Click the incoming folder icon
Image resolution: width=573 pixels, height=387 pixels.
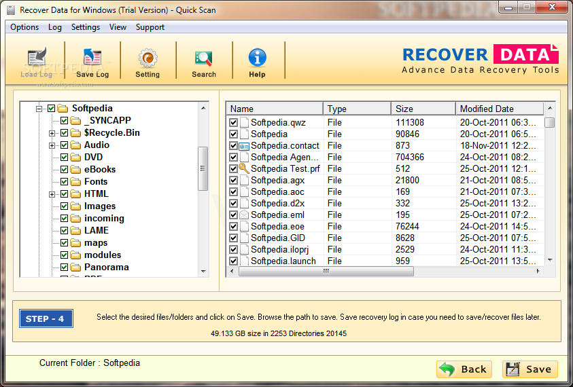pos(75,219)
